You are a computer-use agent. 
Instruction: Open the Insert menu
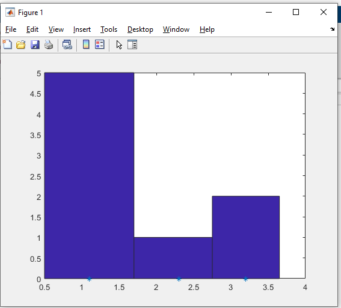pyautogui.click(x=82, y=29)
